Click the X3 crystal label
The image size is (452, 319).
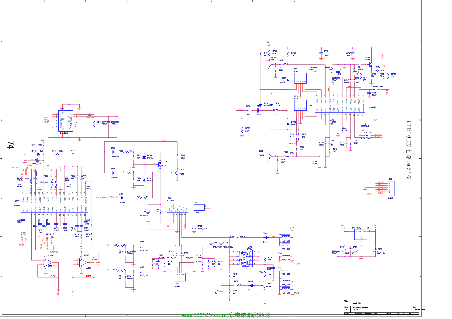(359, 67)
